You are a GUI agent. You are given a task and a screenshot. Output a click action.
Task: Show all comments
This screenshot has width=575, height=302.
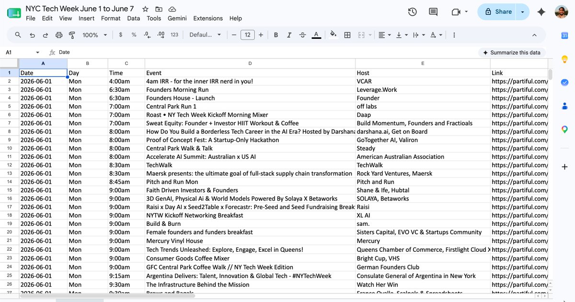click(433, 12)
